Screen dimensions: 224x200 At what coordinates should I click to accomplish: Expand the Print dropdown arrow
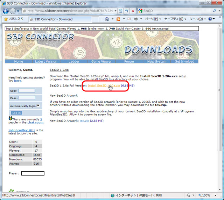pyautogui.click(x=141, y=19)
